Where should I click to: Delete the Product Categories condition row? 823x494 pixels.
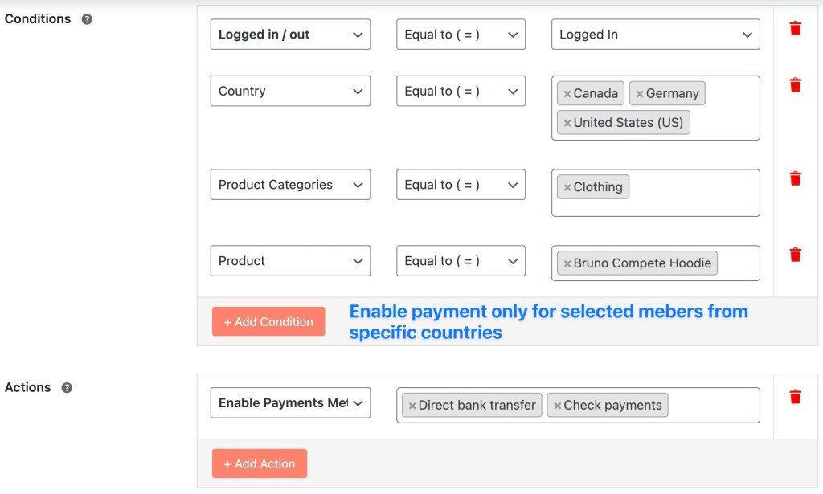tap(795, 178)
